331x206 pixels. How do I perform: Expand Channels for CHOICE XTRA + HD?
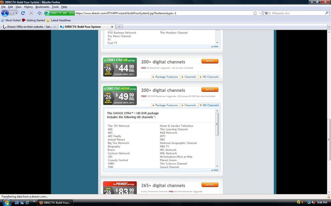[x=189, y=77]
